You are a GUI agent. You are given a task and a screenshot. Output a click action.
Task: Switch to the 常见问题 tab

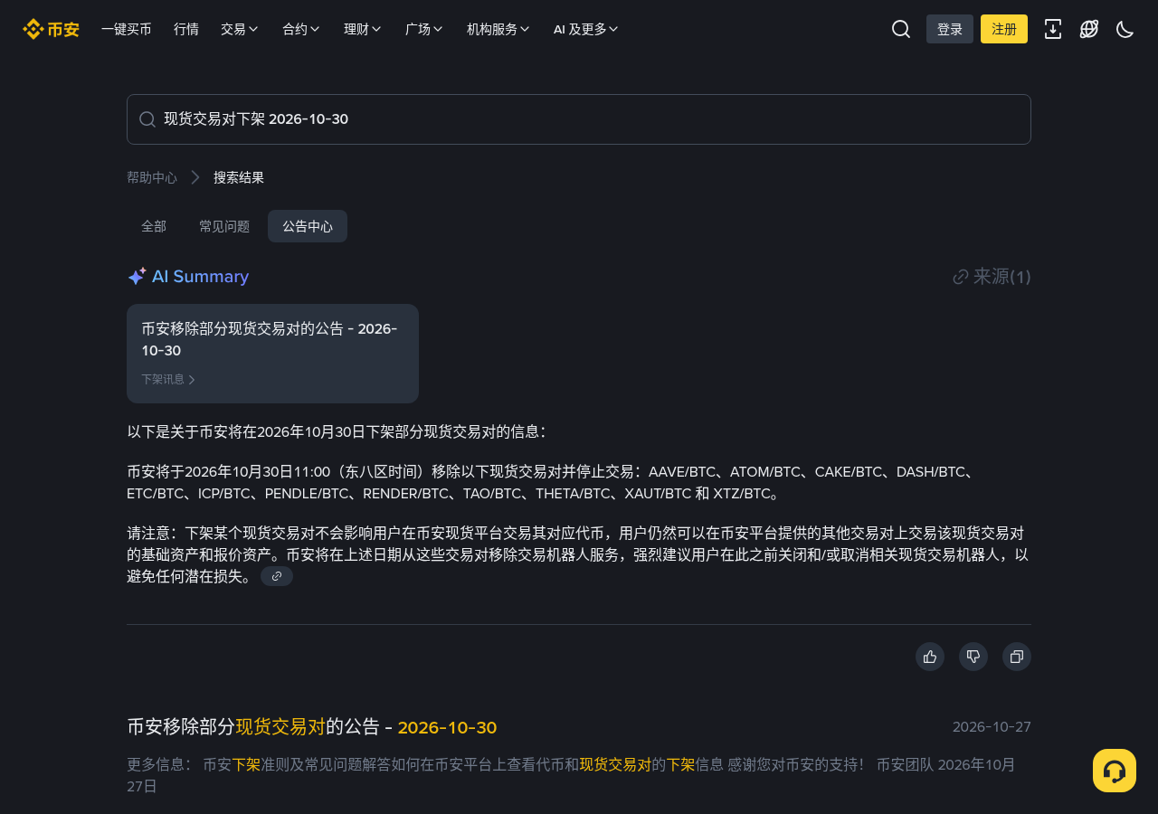[x=224, y=226]
